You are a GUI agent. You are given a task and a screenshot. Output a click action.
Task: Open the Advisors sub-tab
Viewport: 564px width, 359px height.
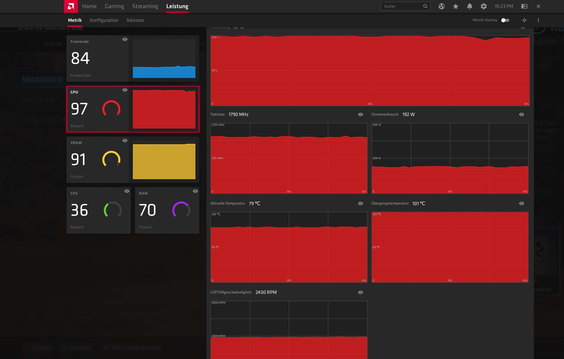pos(135,20)
